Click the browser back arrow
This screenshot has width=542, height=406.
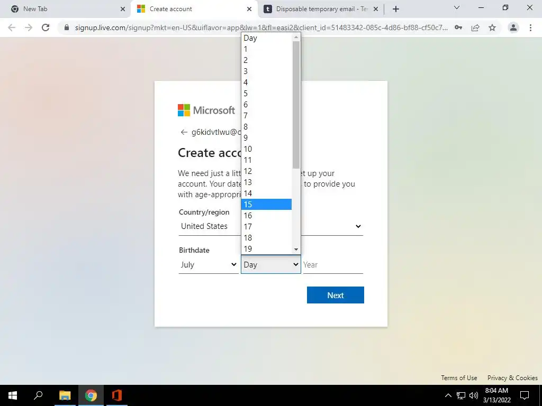(12, 27)
